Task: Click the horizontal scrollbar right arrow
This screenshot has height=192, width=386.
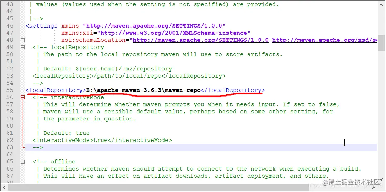Action: [x=373, y=187]
